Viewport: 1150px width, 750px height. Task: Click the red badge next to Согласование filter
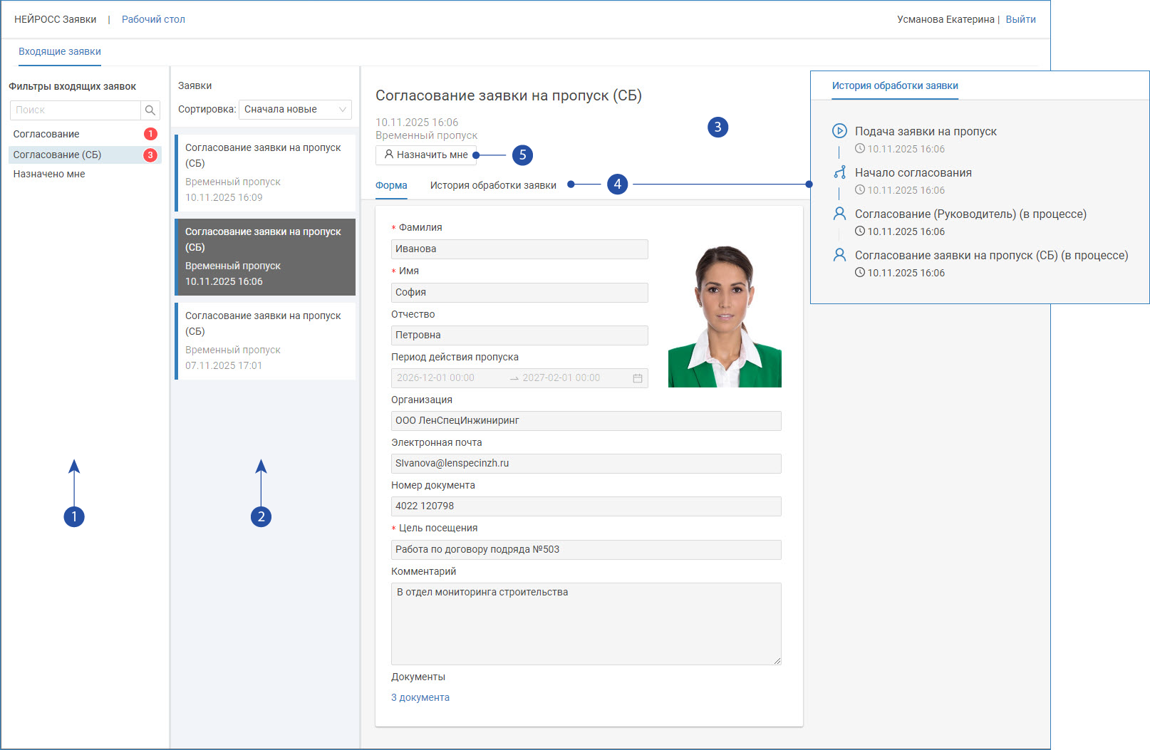(x=150, y=134)
